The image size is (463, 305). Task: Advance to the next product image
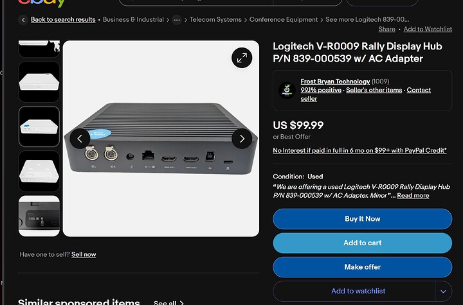242,138
